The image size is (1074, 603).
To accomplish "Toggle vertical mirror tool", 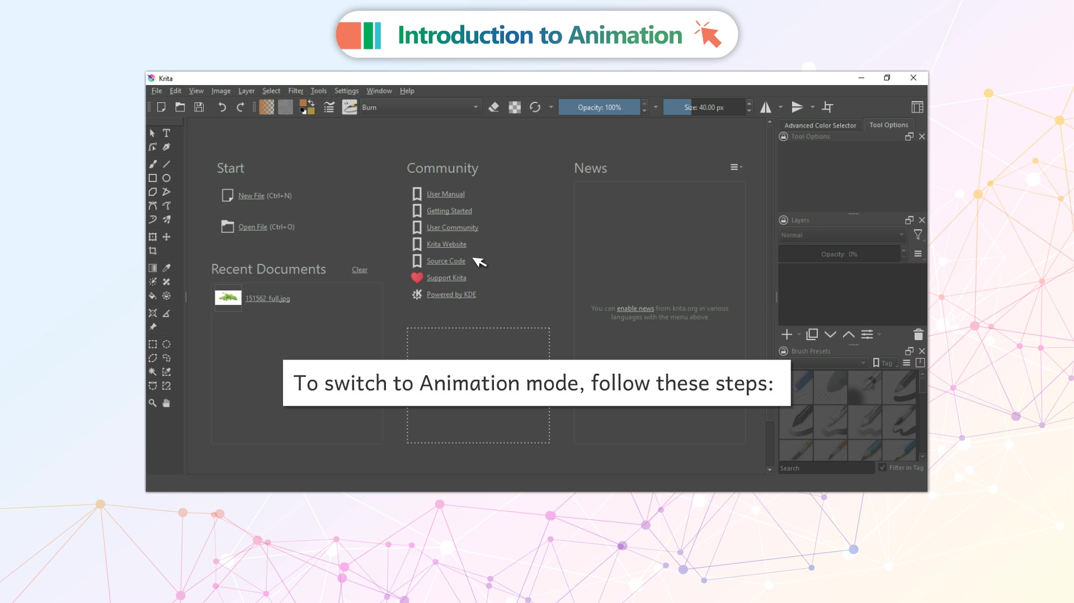I will coord(798,107).
